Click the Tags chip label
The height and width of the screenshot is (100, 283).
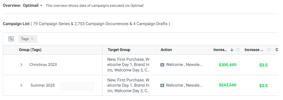tap(25, 39)
